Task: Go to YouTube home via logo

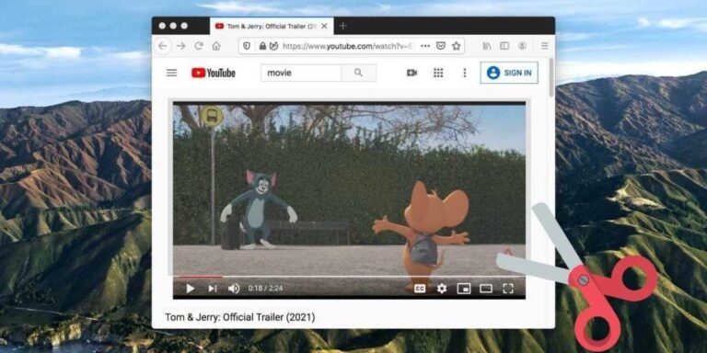Action: [x=214, y=73]
